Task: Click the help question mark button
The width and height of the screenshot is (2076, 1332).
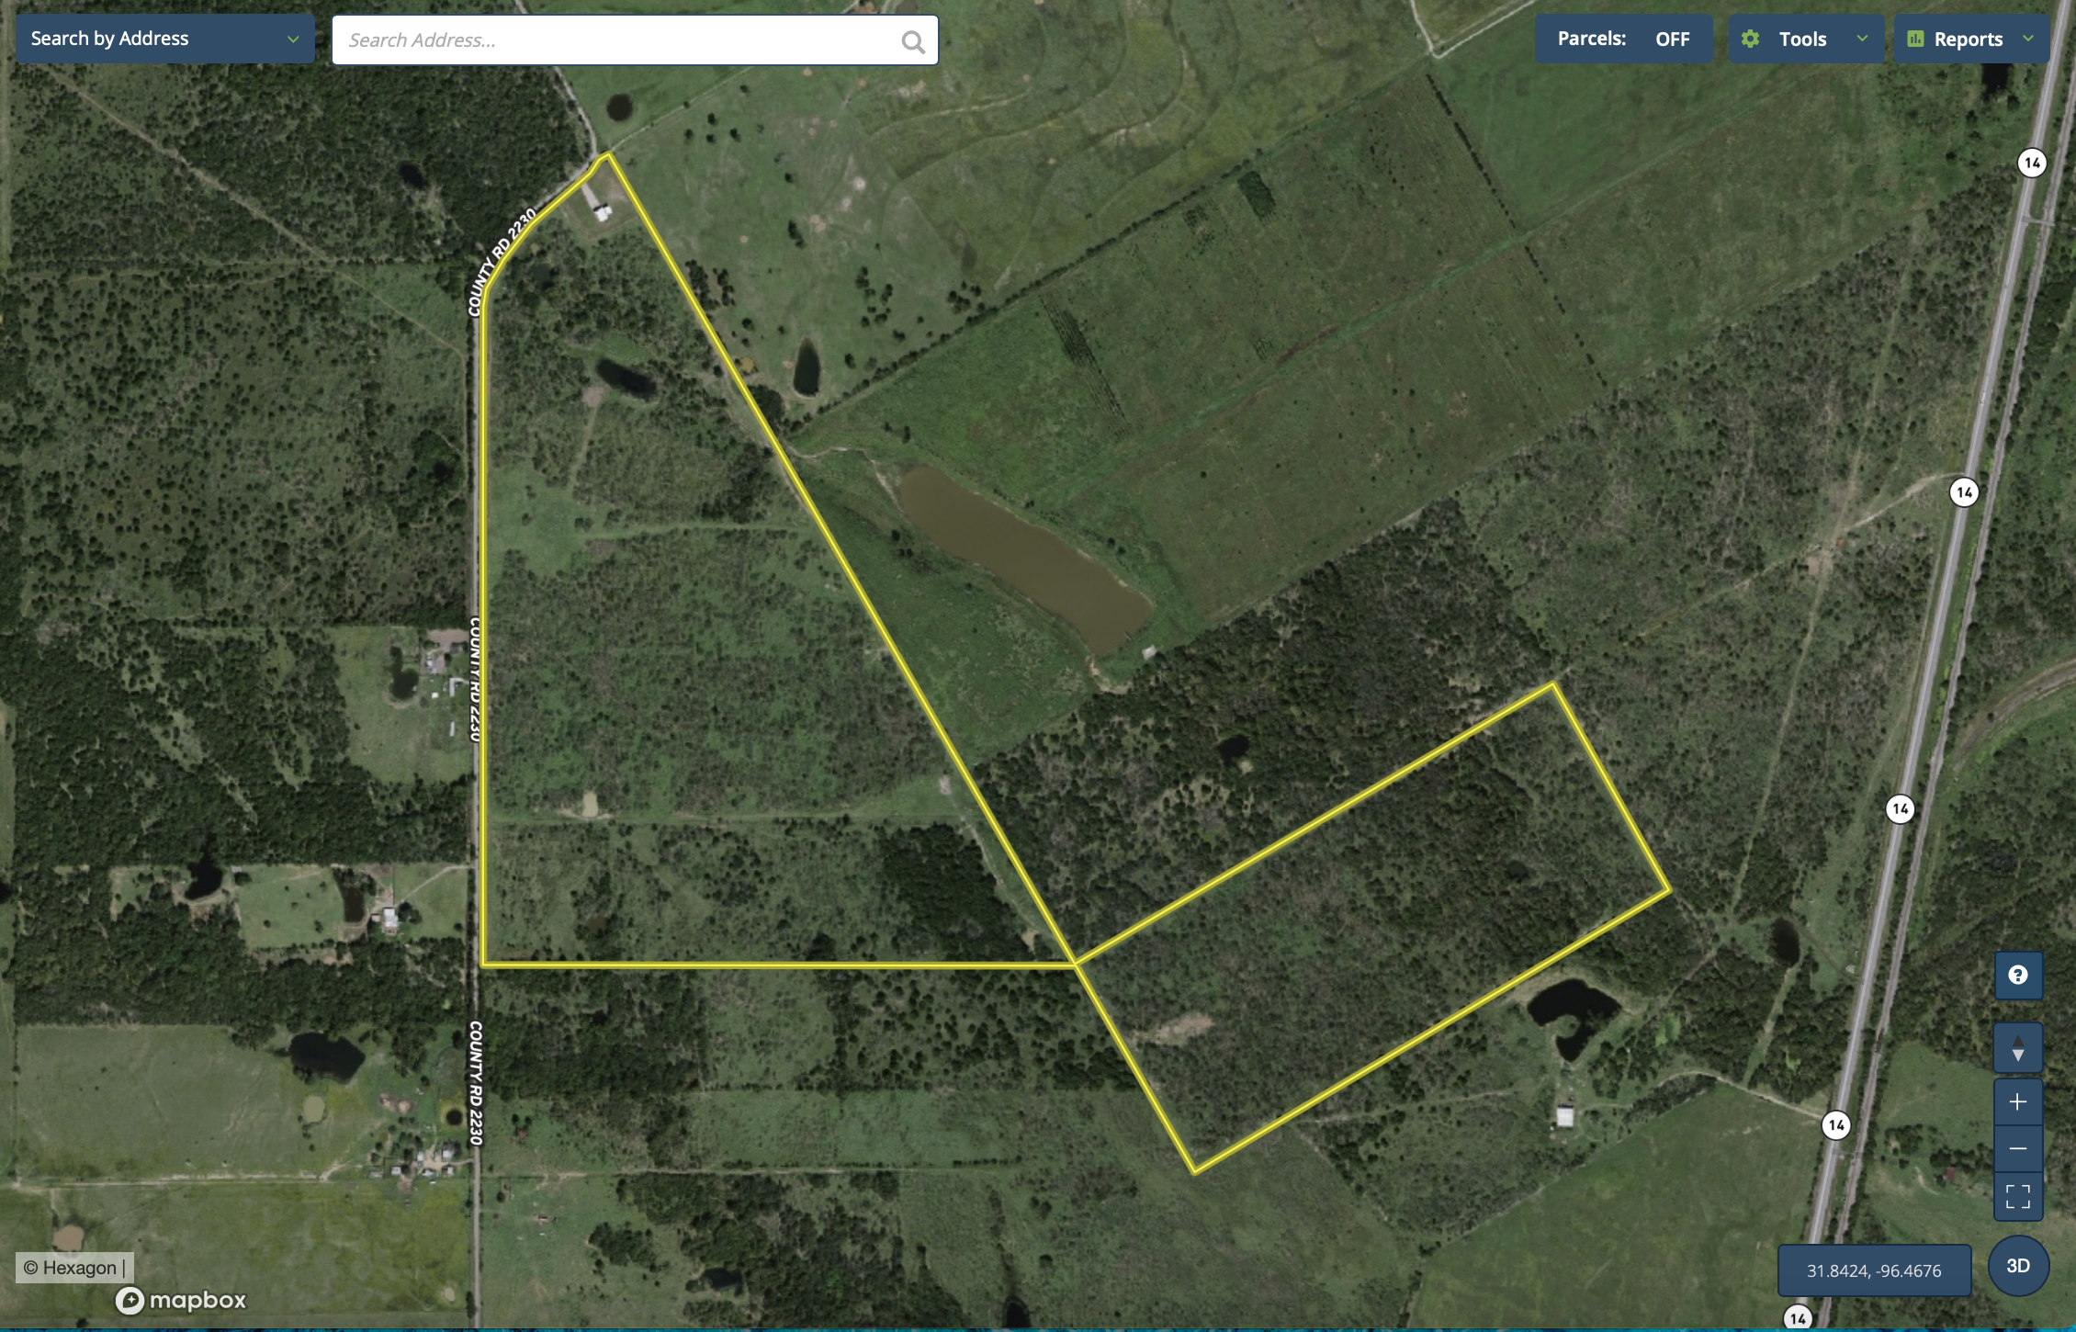Action: coord(2017,976)
